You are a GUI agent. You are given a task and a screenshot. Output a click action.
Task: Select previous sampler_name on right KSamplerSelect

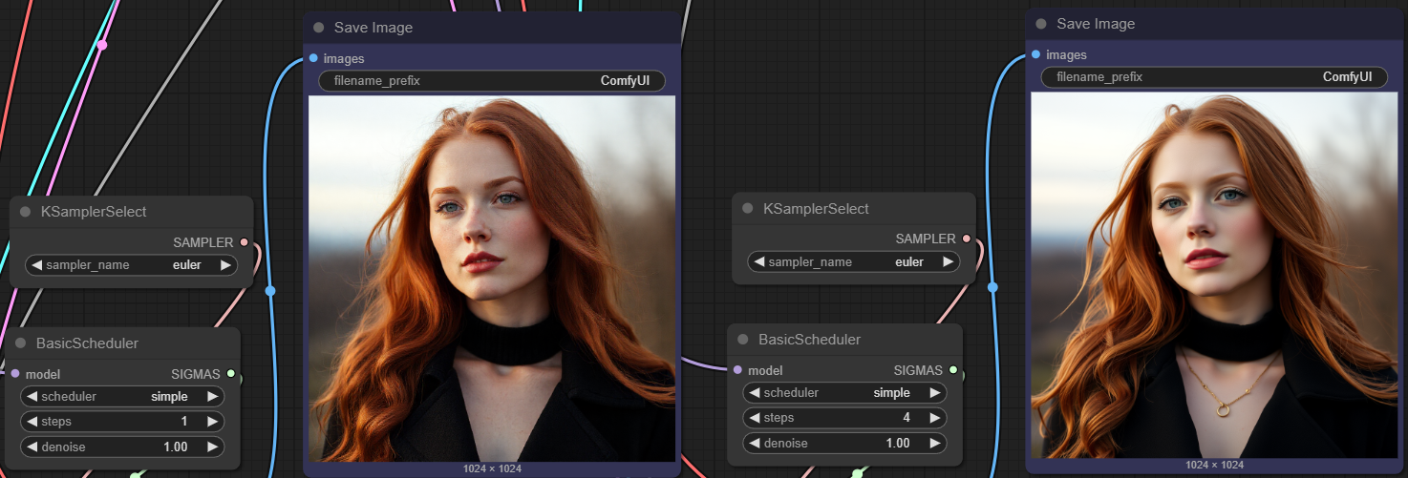coord(758,261)
